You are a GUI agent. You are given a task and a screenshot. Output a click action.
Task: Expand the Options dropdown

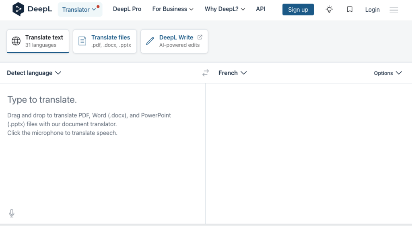(388, 73)
